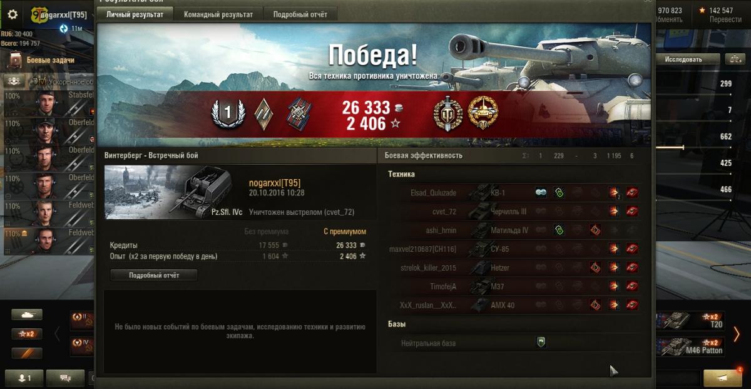Click the kill icon in the КВ-1 row
Image resolution: width=751 pixels, height=389 pixels.
pos(632,193)
